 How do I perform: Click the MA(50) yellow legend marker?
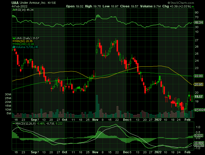point(13,41)
